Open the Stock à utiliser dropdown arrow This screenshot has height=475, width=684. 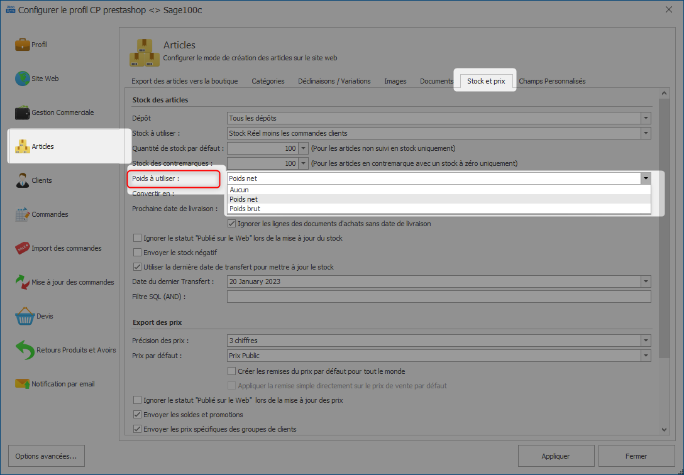click(x=646, y=133)
